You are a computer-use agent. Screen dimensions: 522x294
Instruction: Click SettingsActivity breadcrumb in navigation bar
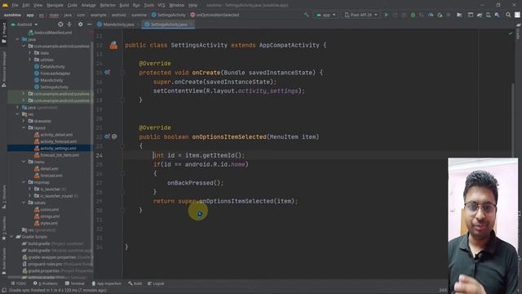pyautogui.click(x=169, y=15)
